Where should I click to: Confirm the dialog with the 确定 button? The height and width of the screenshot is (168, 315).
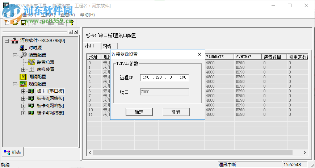click(x=139, y=112)
